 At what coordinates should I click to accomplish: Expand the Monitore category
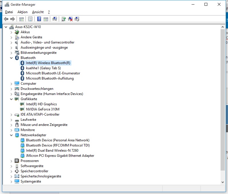11,130
